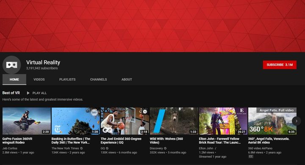The image size is (305, 165).
Task: Click the Streamed 1 year ago text
Action: click(x=212, y=157)
